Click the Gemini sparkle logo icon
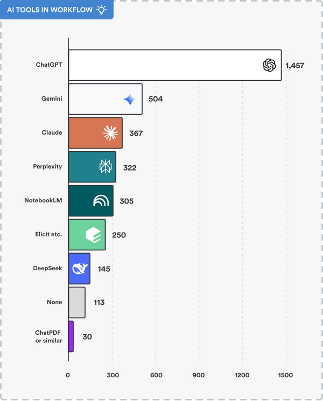Viewport: 323px width, 401px height. [130, 100]
